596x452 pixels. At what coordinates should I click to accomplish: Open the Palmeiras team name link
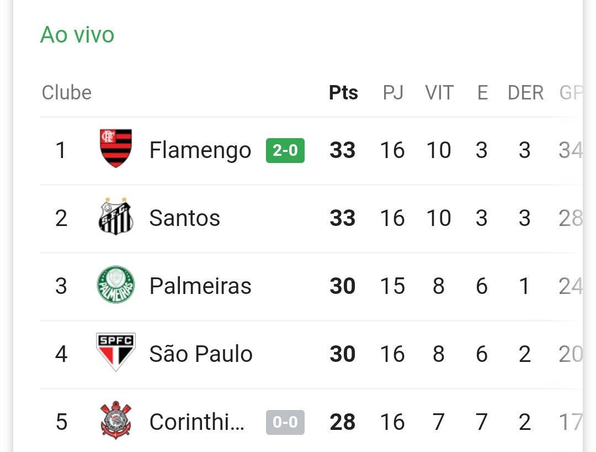pyautogui.click(x=200, y=286)
